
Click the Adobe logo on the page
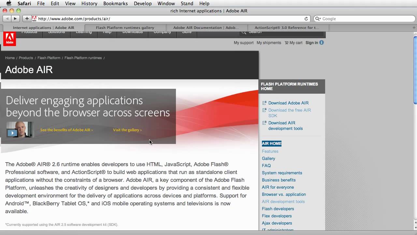10,39
